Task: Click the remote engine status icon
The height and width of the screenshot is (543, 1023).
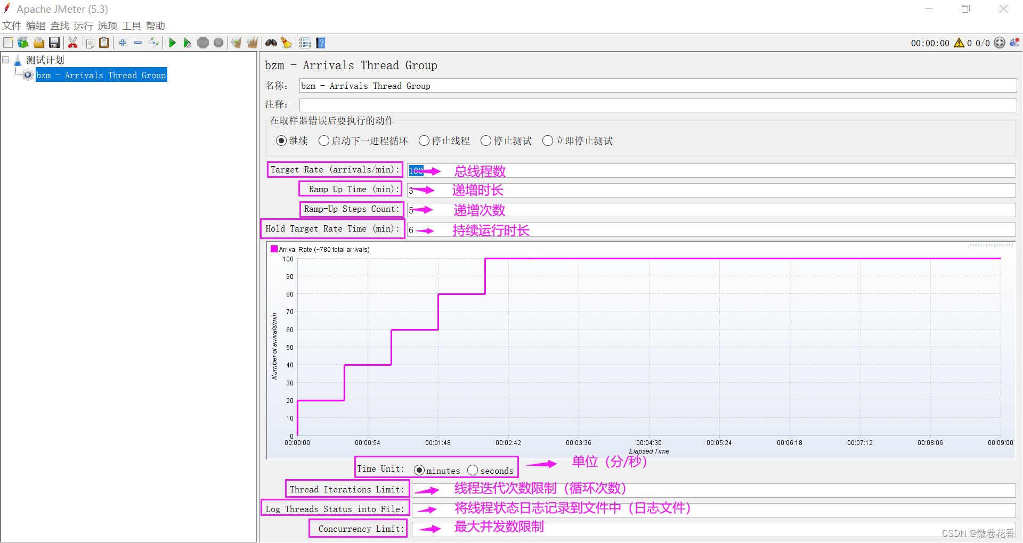Action: click(1000, 43)
